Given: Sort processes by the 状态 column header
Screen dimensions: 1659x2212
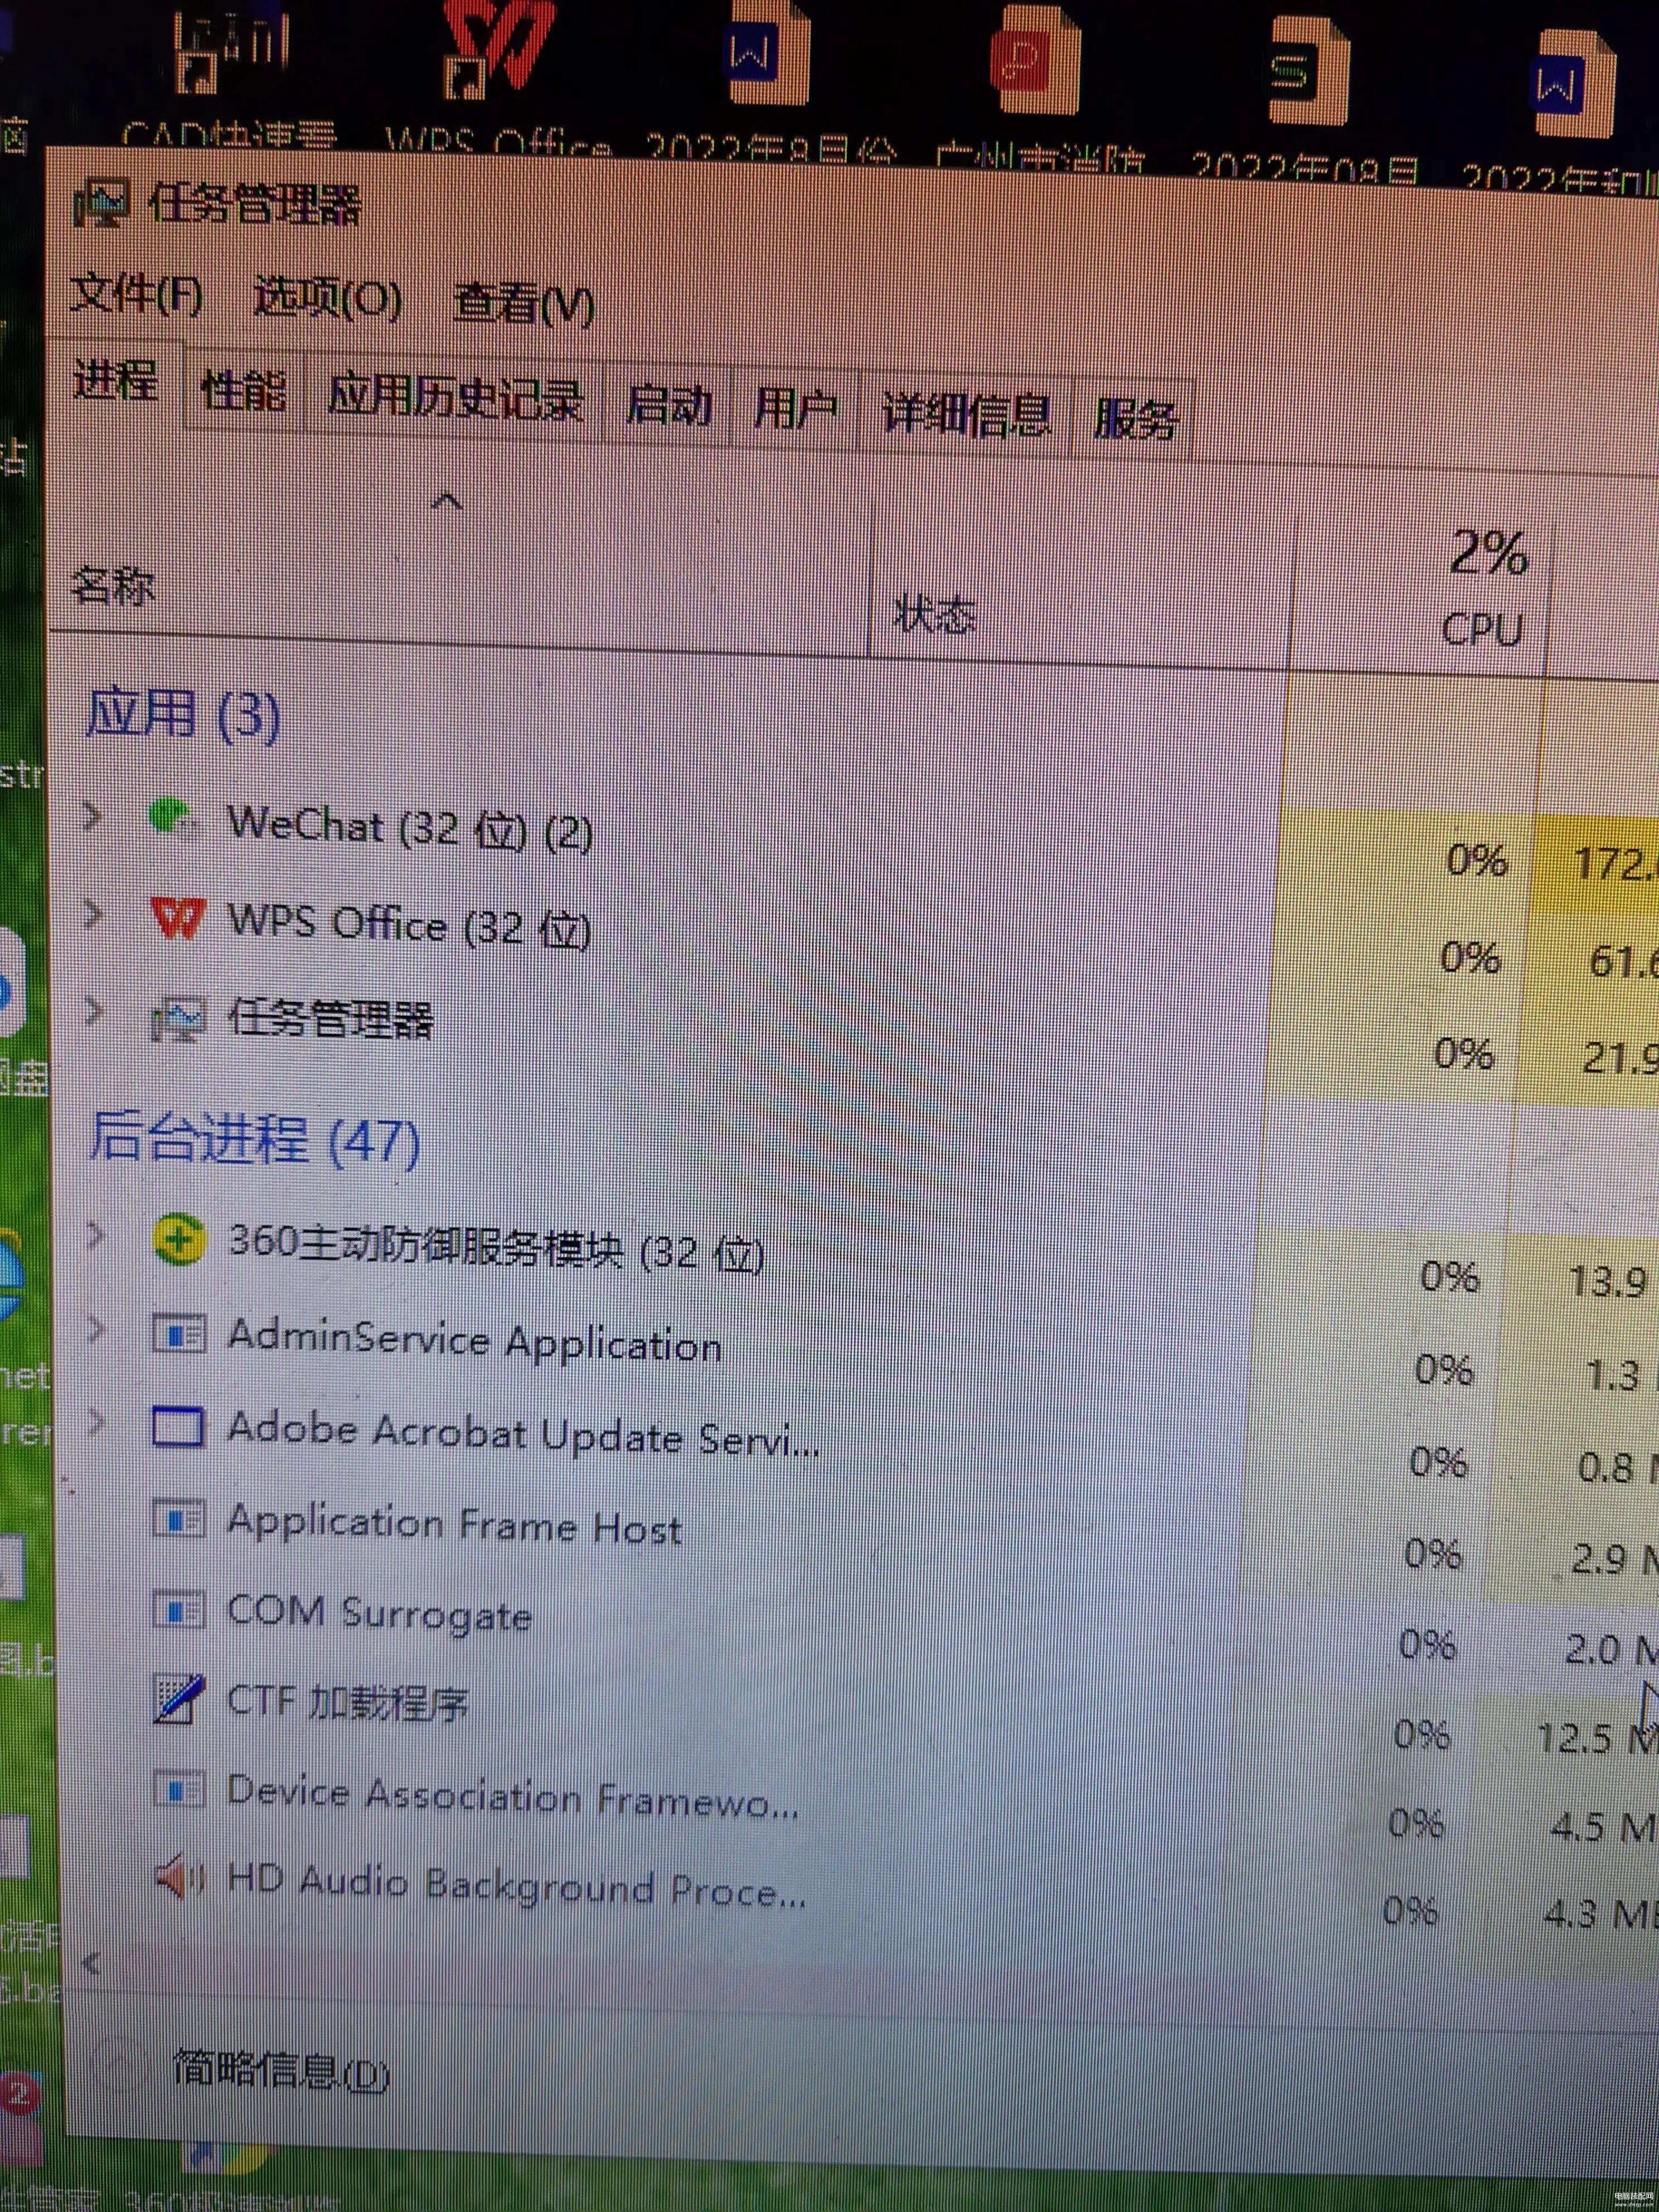Looking at the screenshot, I should (935, 614).
